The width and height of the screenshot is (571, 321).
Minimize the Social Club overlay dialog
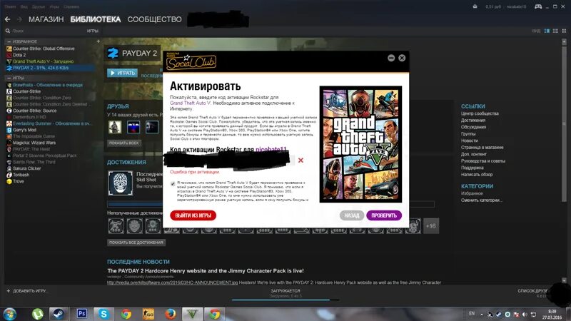[x=391, y=58]
